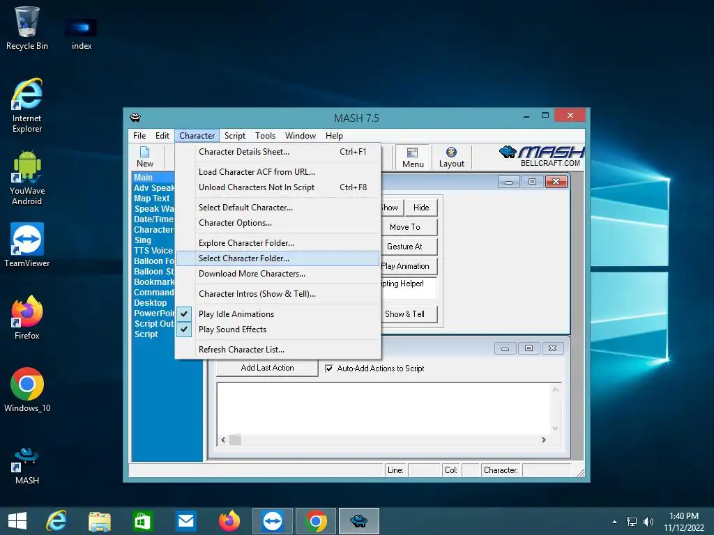The image size is (714, 535).
Task: Choose Unload Characters Not In Script
Action: point(278,187)
